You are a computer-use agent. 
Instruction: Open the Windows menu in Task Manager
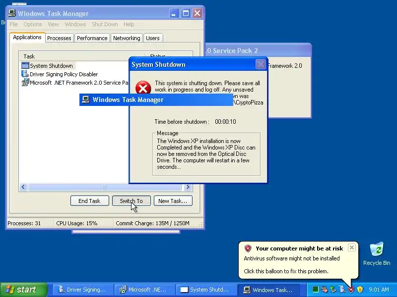point(75,24)
